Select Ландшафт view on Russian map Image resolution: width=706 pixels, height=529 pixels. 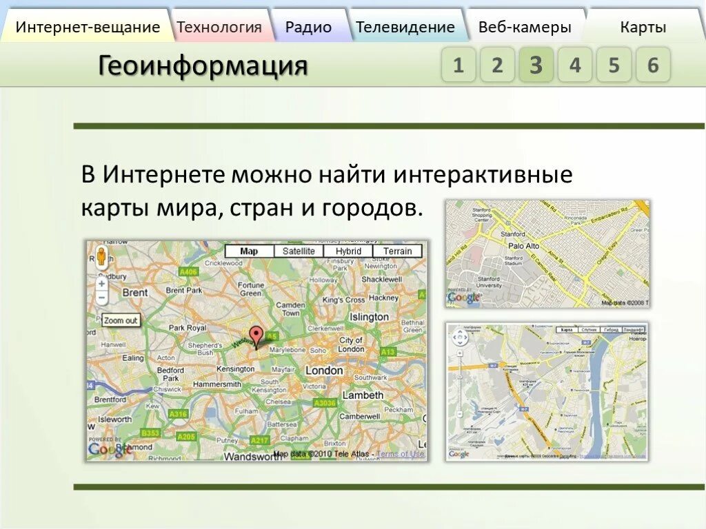(x=633, y=330)
